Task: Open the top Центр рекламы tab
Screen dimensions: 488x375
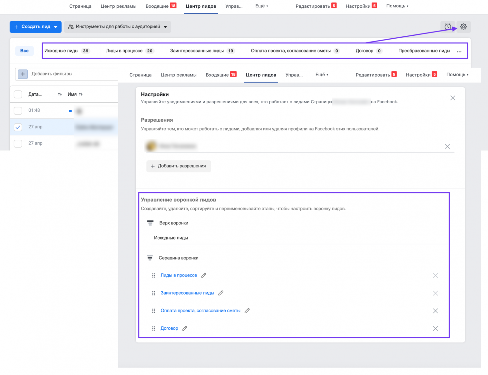Action: (118, 6)
